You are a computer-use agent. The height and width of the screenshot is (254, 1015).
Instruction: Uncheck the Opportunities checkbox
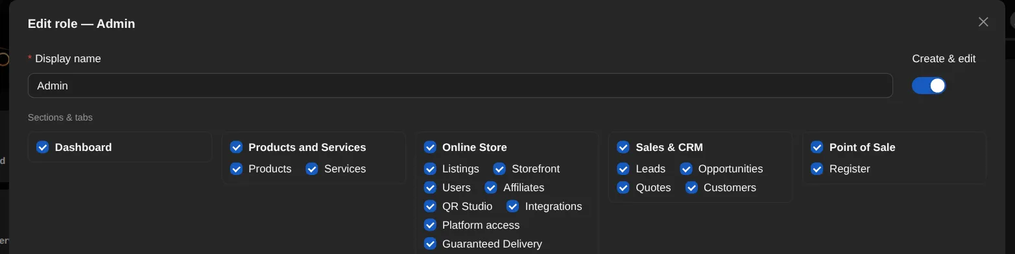[686, 168]
